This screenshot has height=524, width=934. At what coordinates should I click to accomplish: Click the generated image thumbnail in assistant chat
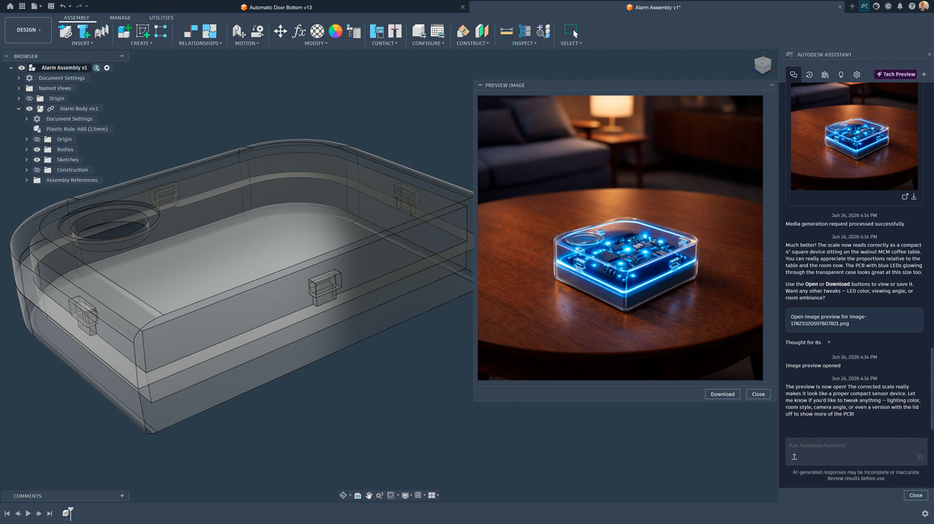click(854, 136)
